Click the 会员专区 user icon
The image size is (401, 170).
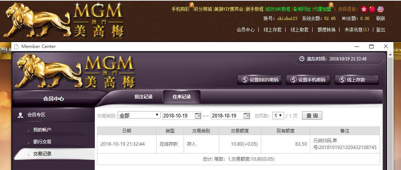[x=20, y=115]
